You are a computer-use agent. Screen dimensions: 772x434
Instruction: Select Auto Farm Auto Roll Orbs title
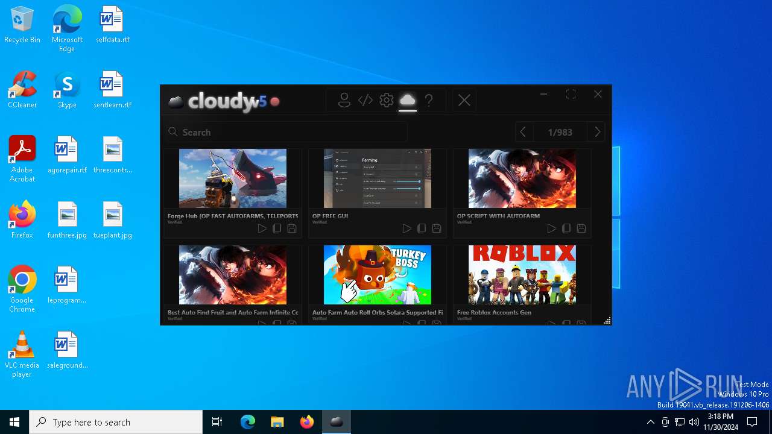pos(378,313)
